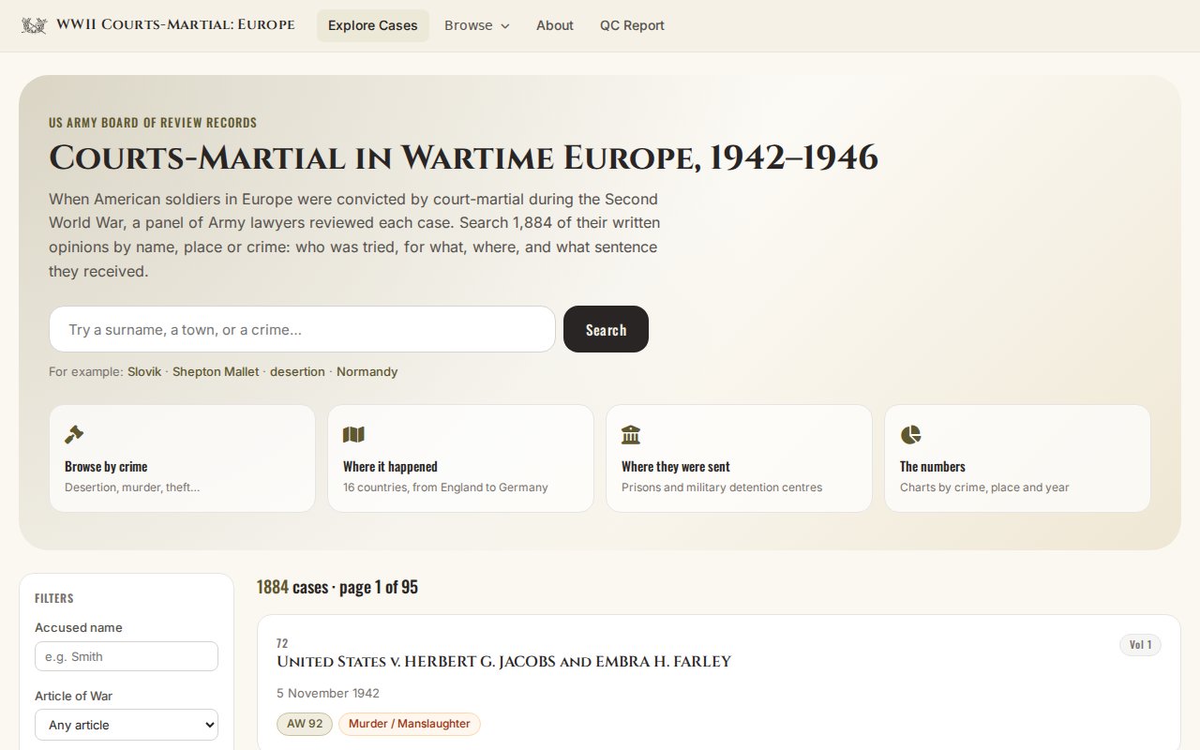
Task: Click the building icon on Where they were sent
Action: (631, 434)
